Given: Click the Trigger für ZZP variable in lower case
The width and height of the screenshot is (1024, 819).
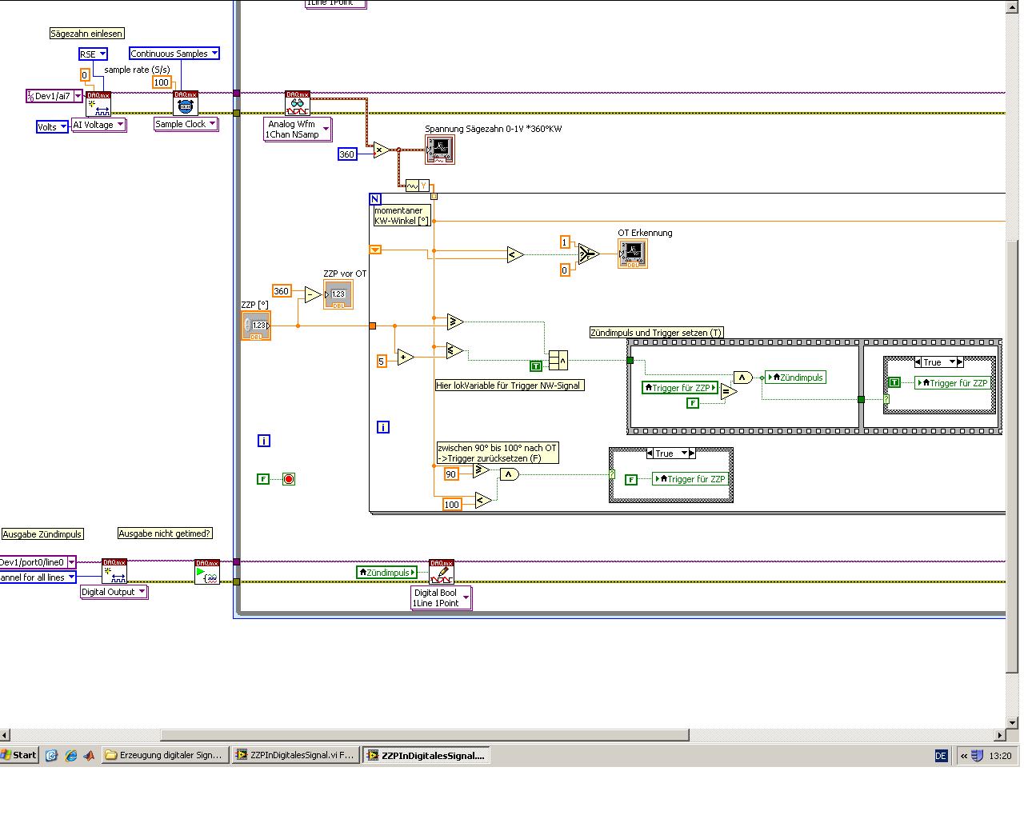Looking at the screenshot, I should click(690, 479).
